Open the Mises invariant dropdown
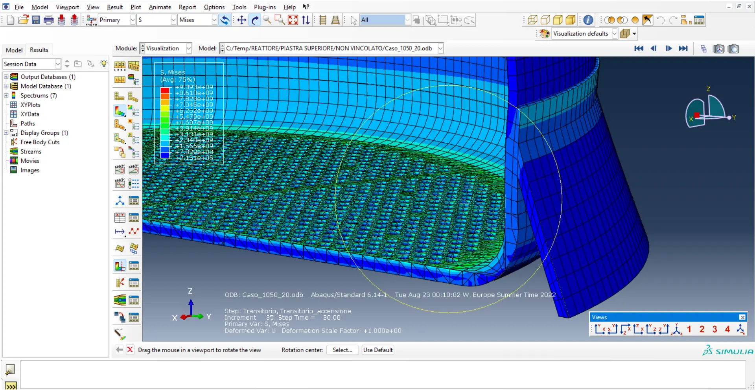The height and width of the screenshot is (390, 755). coord(214,20)
